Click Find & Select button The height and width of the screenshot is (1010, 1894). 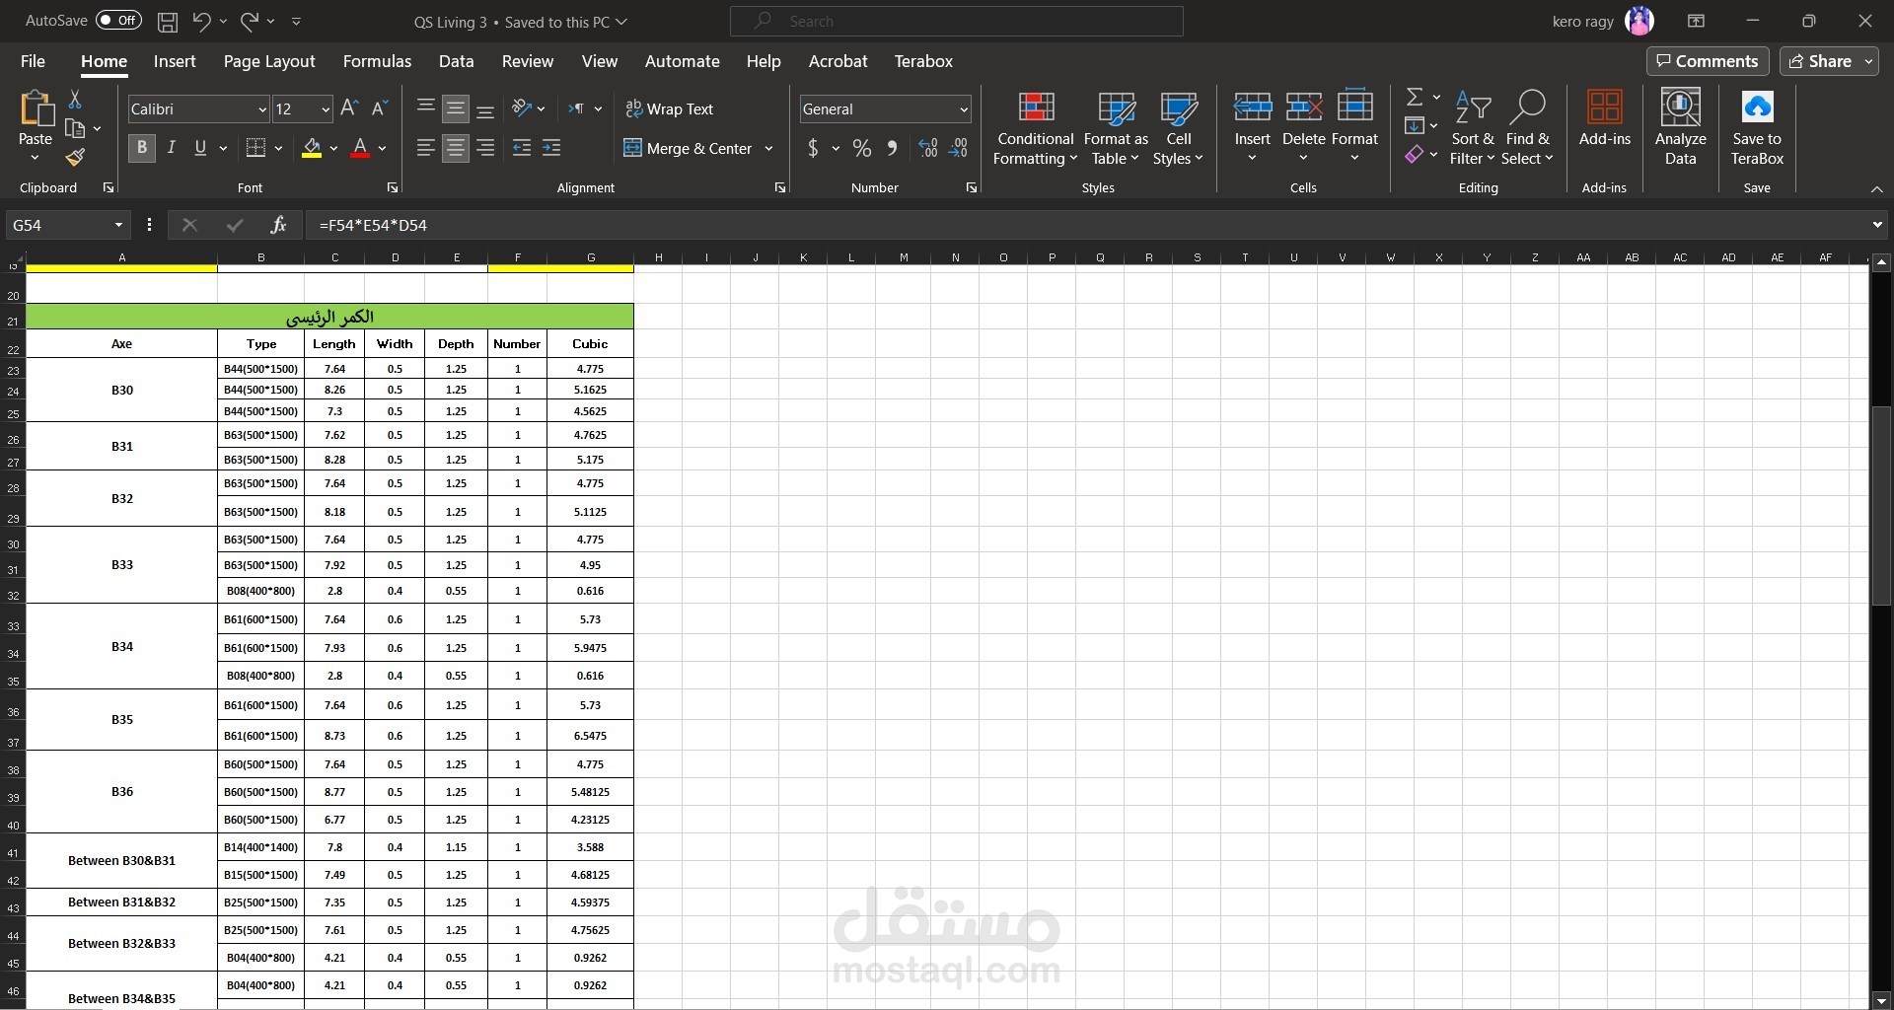(1527, 127)
